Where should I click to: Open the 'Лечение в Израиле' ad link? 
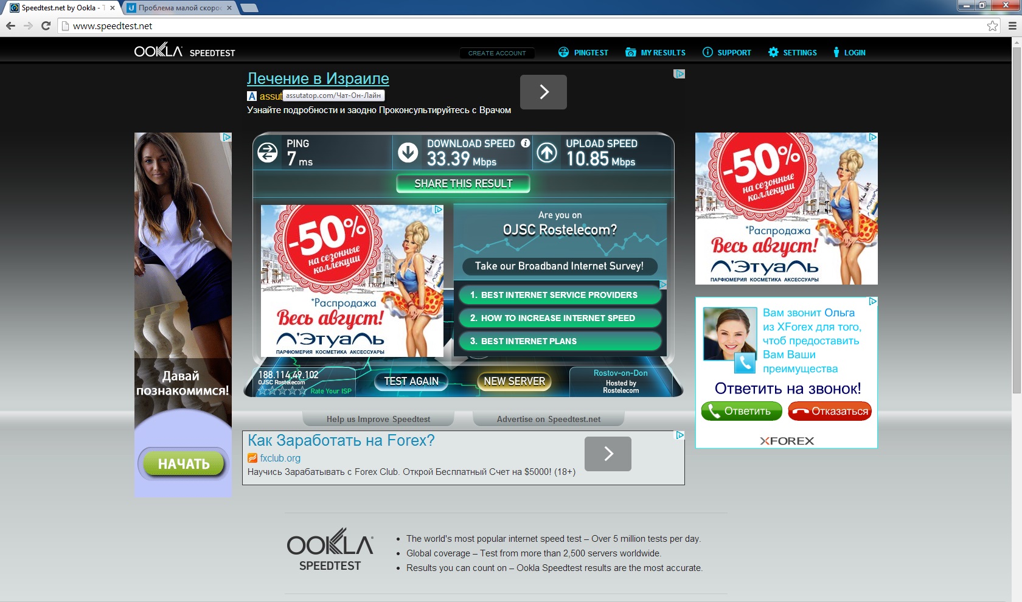click(318, 78)
